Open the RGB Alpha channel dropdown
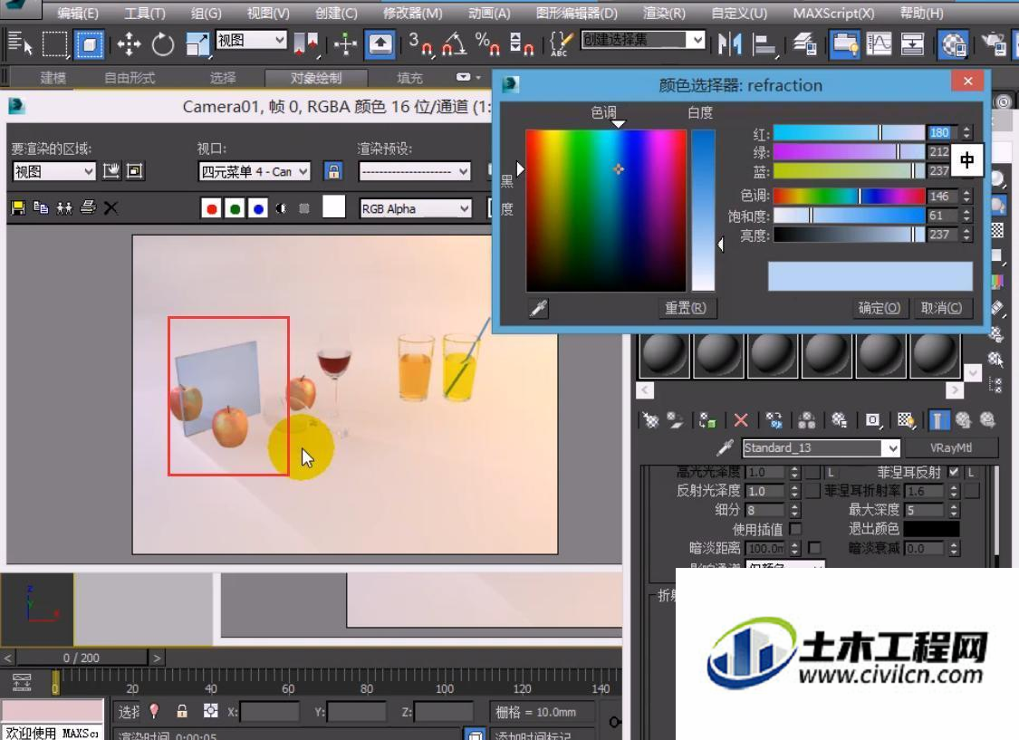1019x740 pixels. coord(415,208)
